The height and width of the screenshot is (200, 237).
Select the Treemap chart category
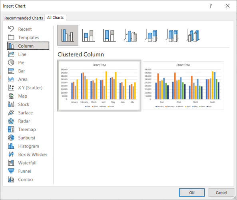click(x=28, y=129)
